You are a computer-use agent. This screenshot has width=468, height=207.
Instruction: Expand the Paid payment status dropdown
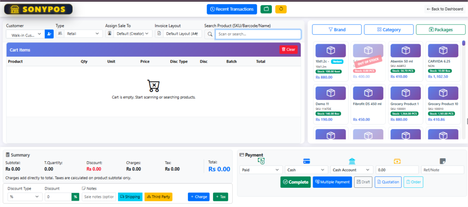pos(261,170)
